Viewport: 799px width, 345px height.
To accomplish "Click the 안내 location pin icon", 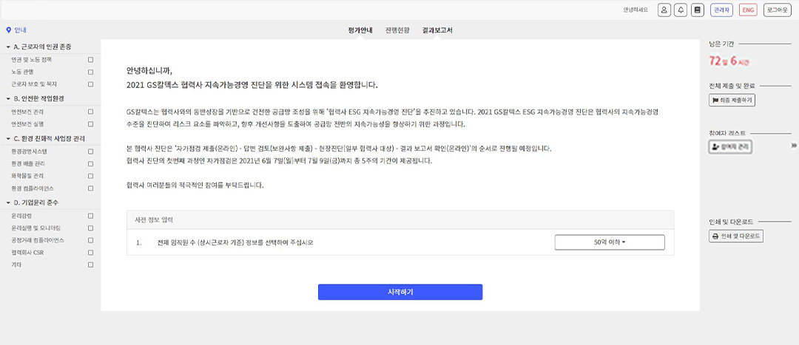I will pos(8,30).
